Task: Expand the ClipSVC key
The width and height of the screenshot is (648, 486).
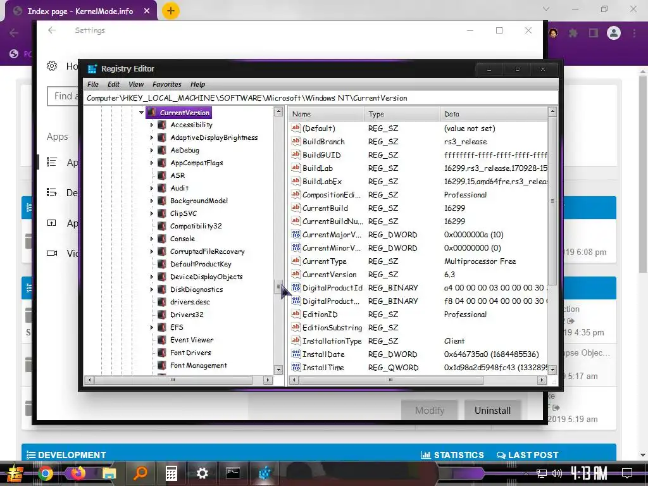Action: pos(152,214)
